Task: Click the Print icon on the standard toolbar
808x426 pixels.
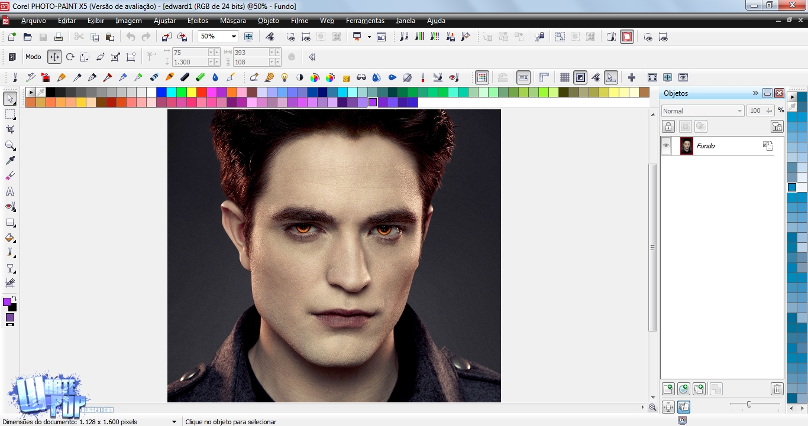Action: click(59, 37)
